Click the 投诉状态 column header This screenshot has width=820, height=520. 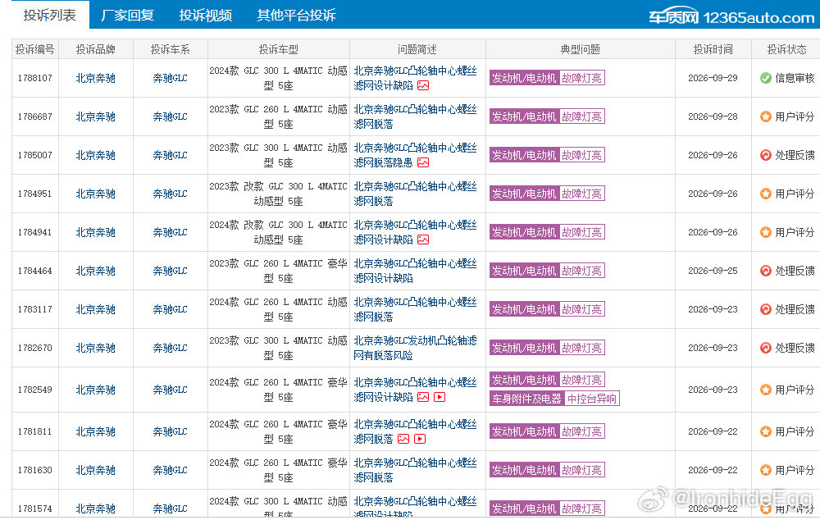[x=786, y=49]
